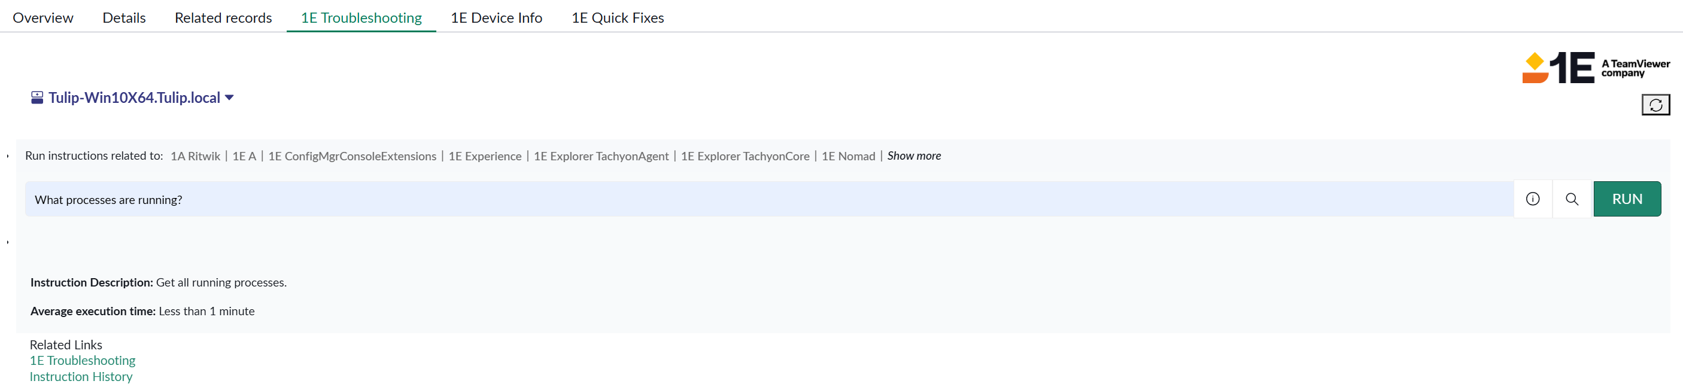Switch to the Details tab
Viewport: 1683px width, 390px height.
[124, 17]
